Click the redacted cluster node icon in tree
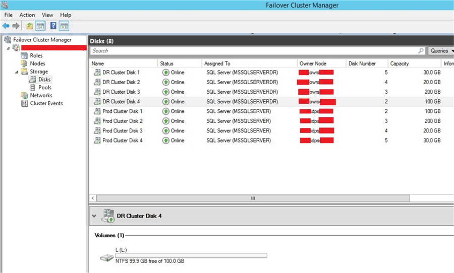This screenshot has height=273, width=454. (x=16, y=48)
